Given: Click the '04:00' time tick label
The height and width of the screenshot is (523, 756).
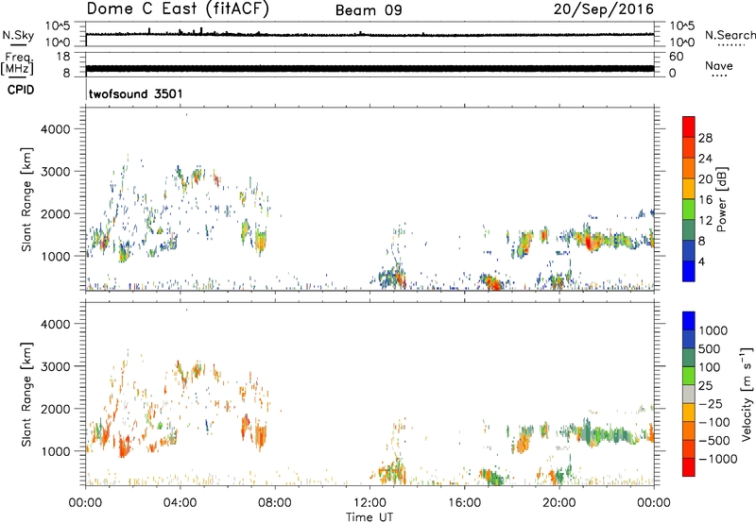Looking at the screenshot, I should [180, 503].
